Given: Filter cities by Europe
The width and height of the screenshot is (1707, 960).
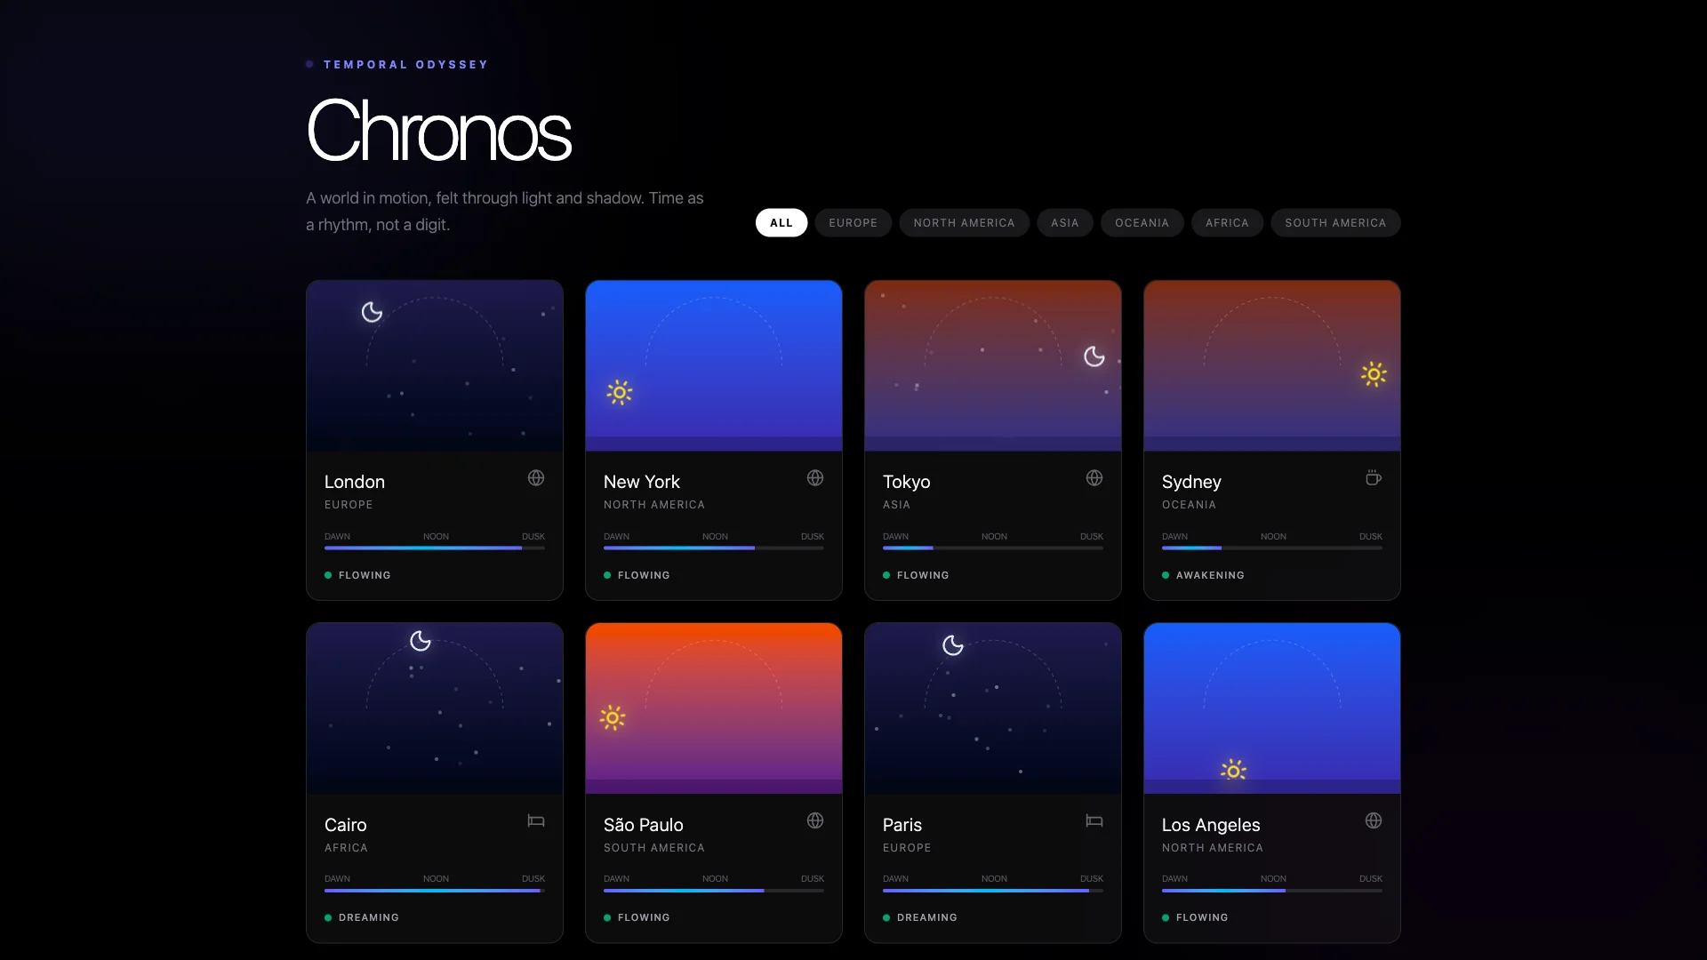Looking at the screenshot, I should point(853,223).
